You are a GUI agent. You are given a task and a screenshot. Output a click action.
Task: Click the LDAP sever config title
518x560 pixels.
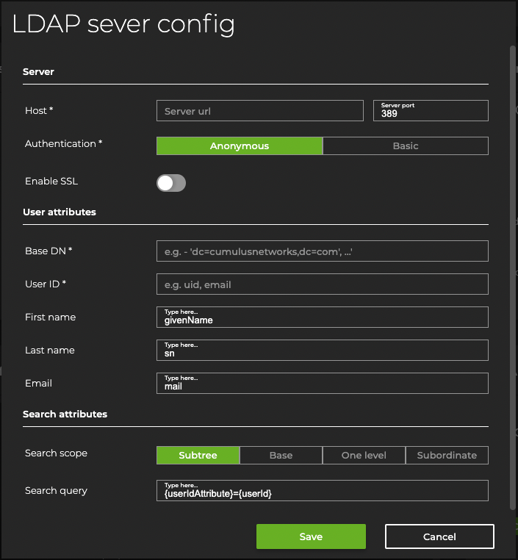coord(123,24)
